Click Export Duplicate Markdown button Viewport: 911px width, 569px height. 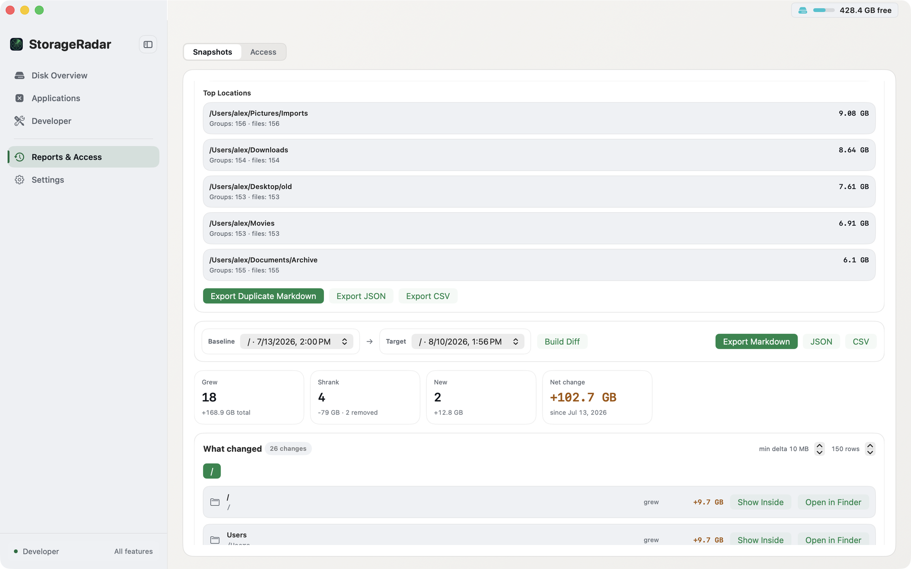tap(263, 296)
